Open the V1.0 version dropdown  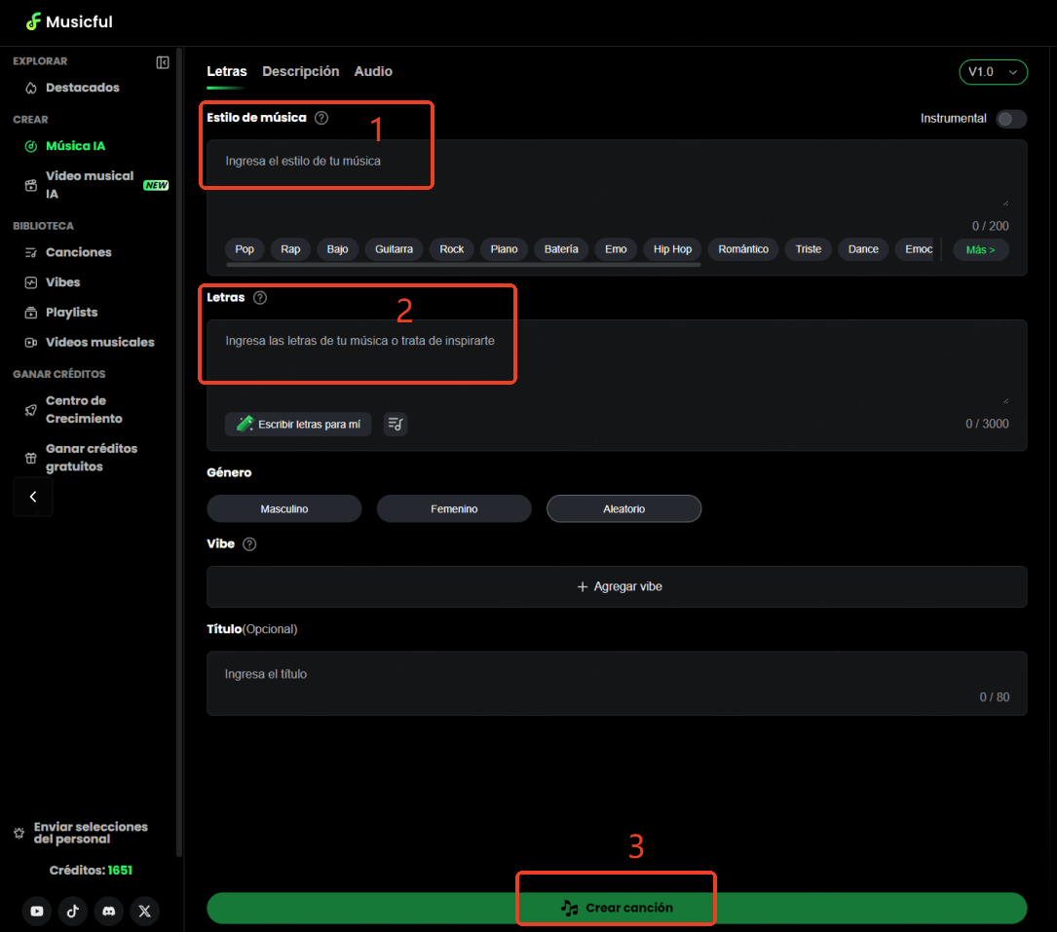coord(993,72)
